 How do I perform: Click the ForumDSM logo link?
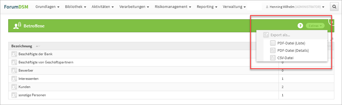pos(16,7)
